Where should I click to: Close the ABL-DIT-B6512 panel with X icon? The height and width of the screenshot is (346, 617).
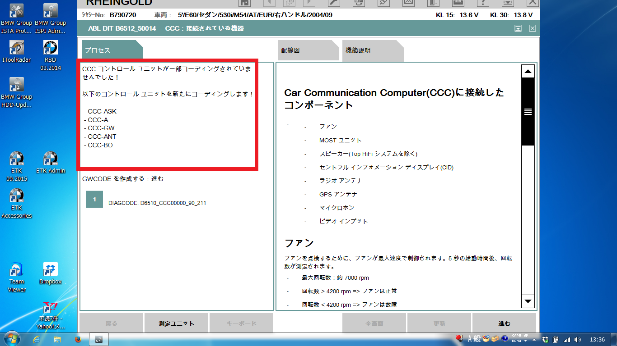click(533, 28)
